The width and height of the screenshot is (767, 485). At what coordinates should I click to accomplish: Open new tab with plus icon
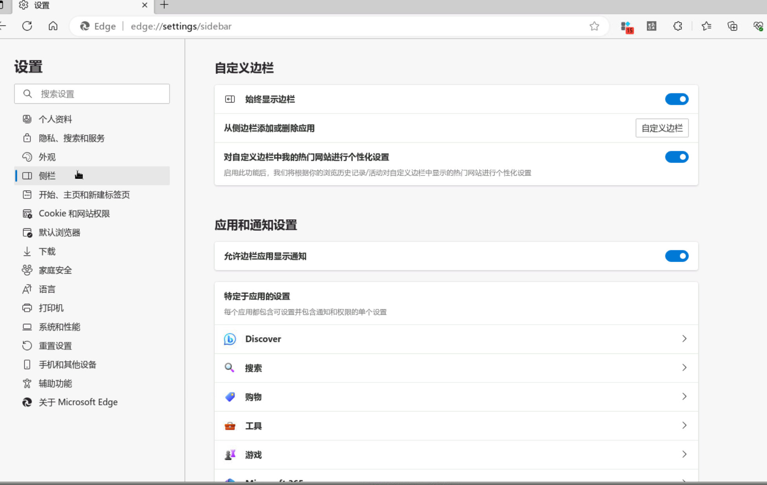164,5
